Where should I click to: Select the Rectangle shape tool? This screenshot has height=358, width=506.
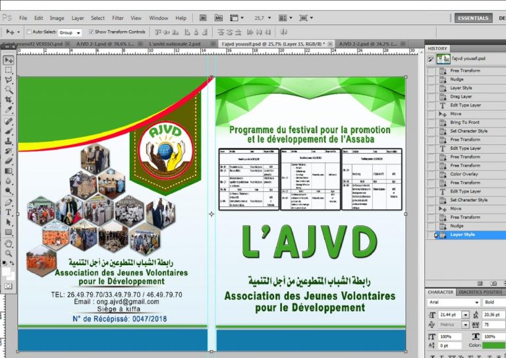9,233
